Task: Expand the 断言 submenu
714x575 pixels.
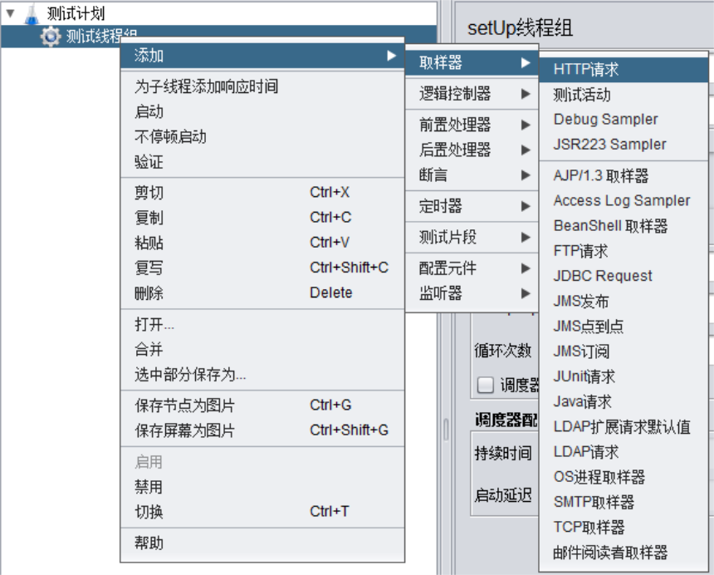Action: coord(472,175)
